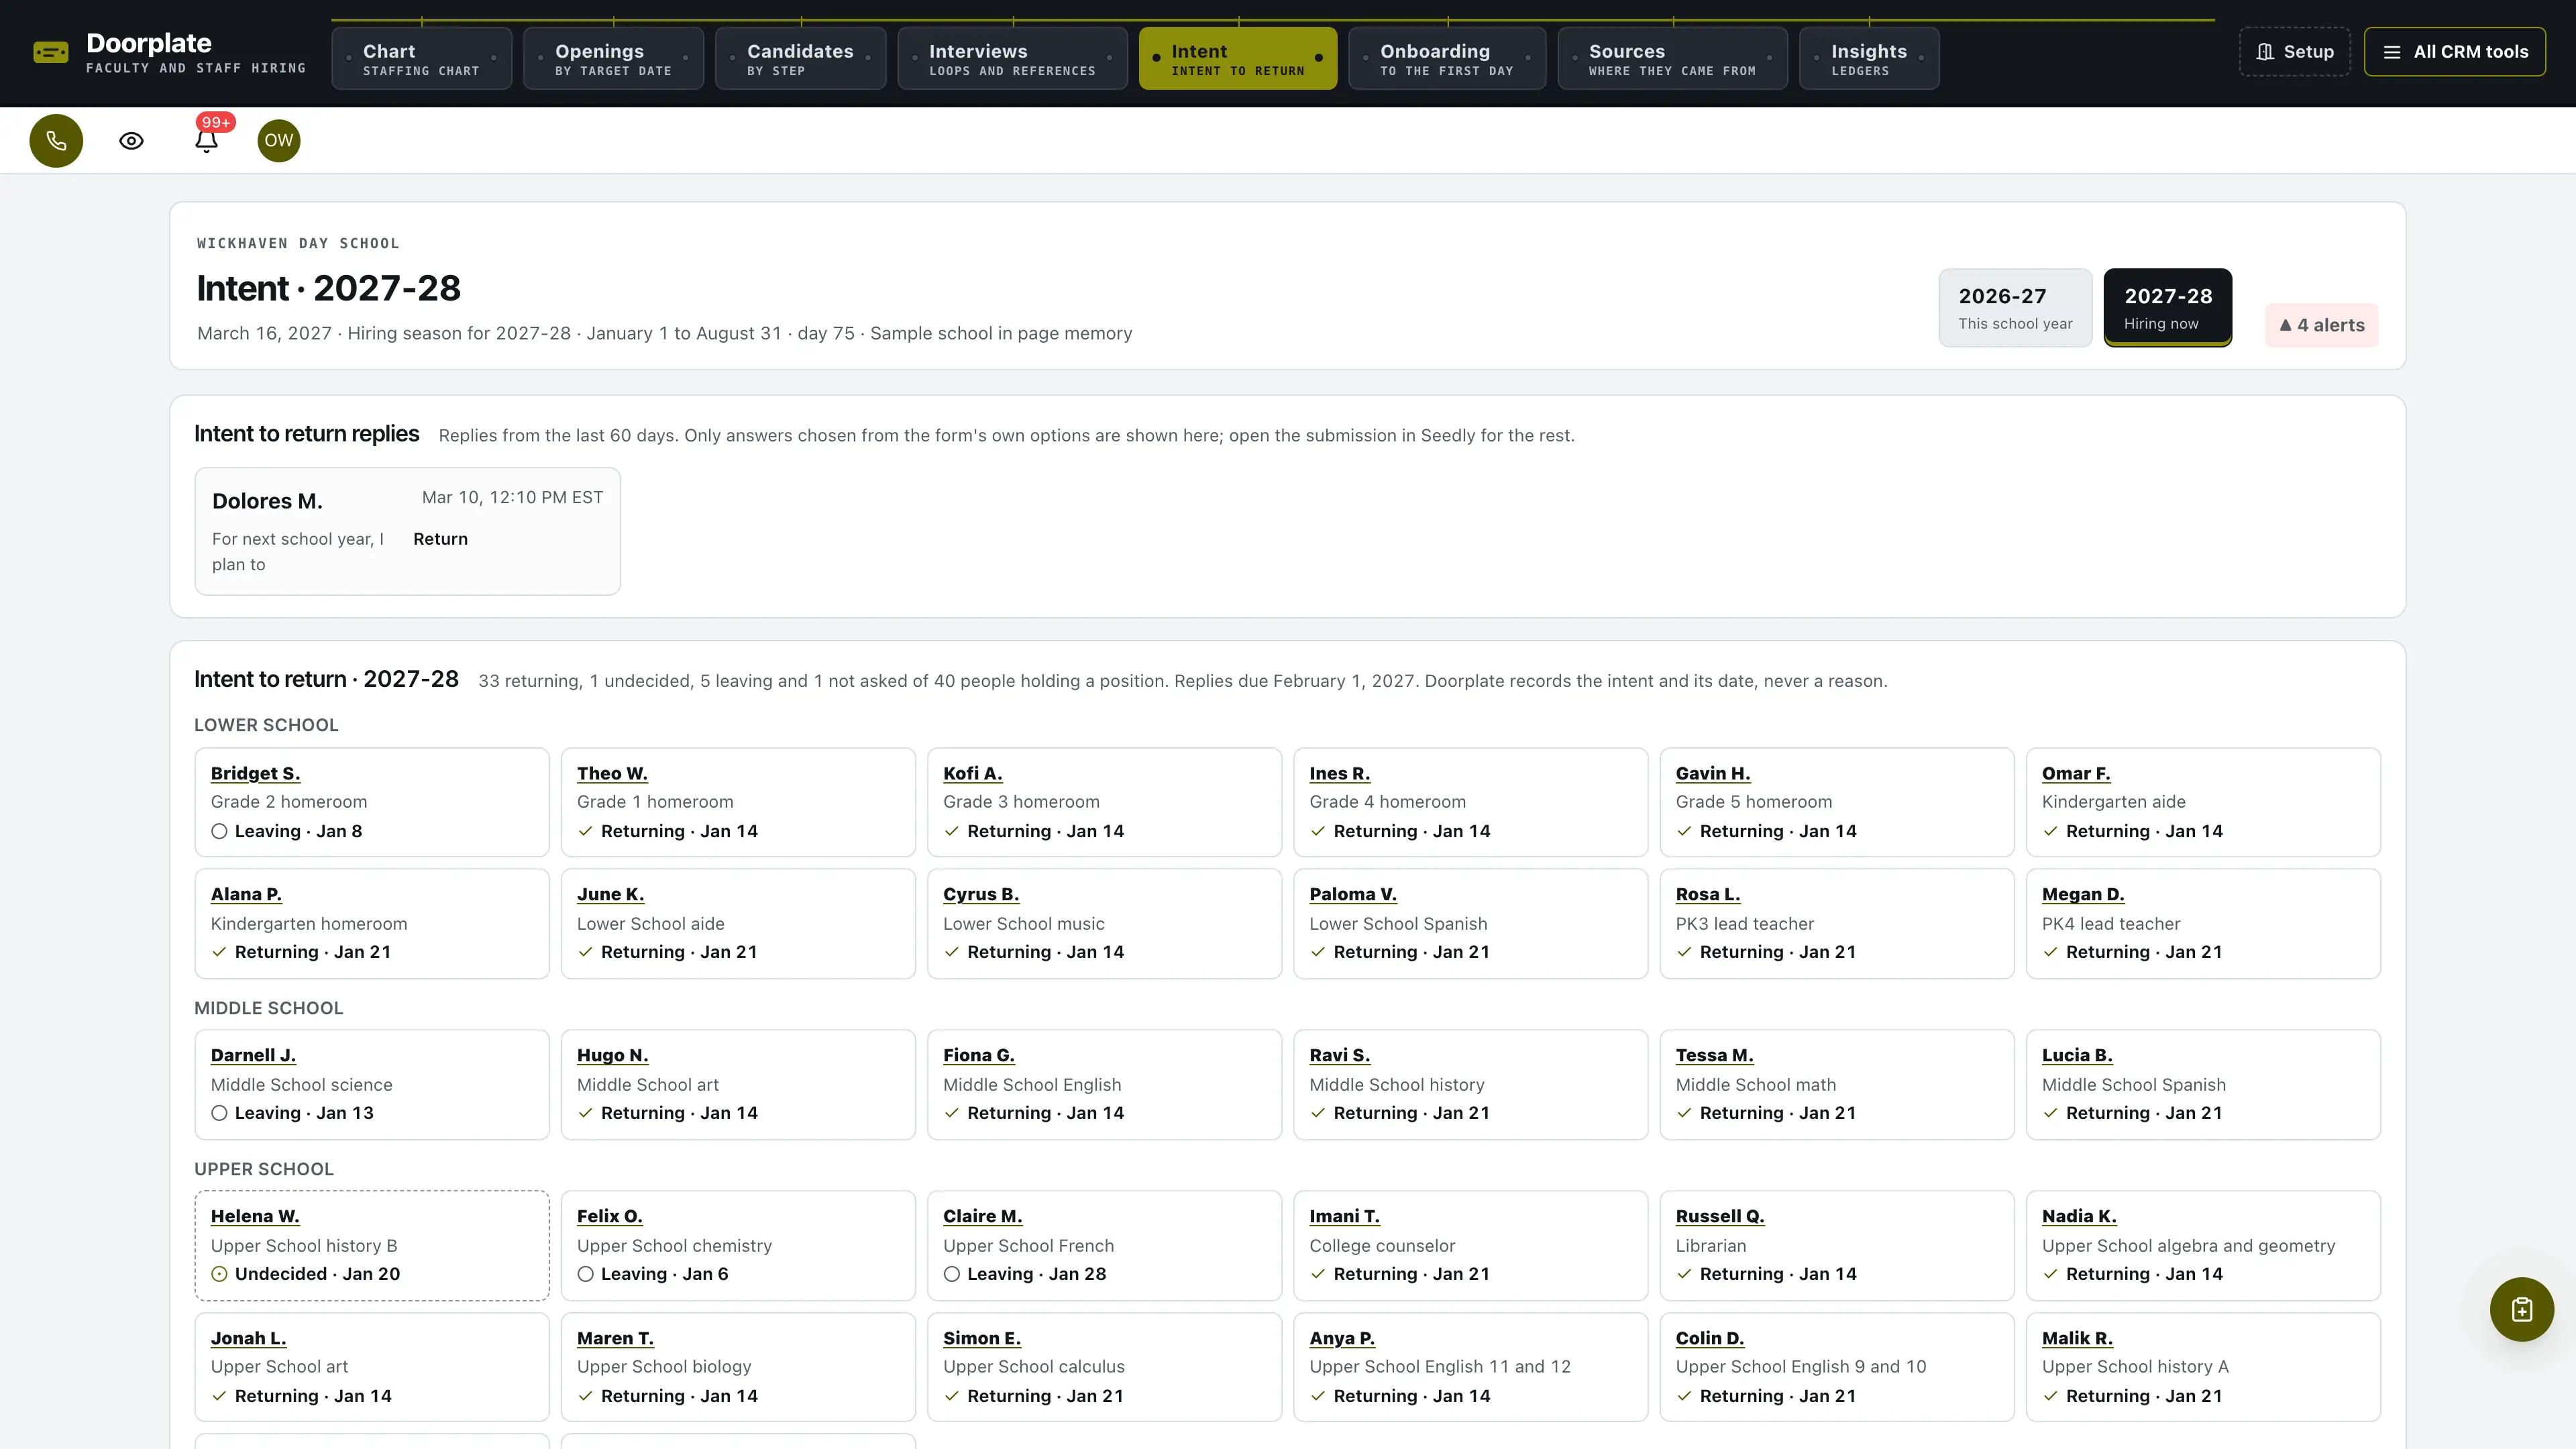Open Helena W. profile link
Viewport: 2576px width, 1449px height.
click(x=255, y=1216)
